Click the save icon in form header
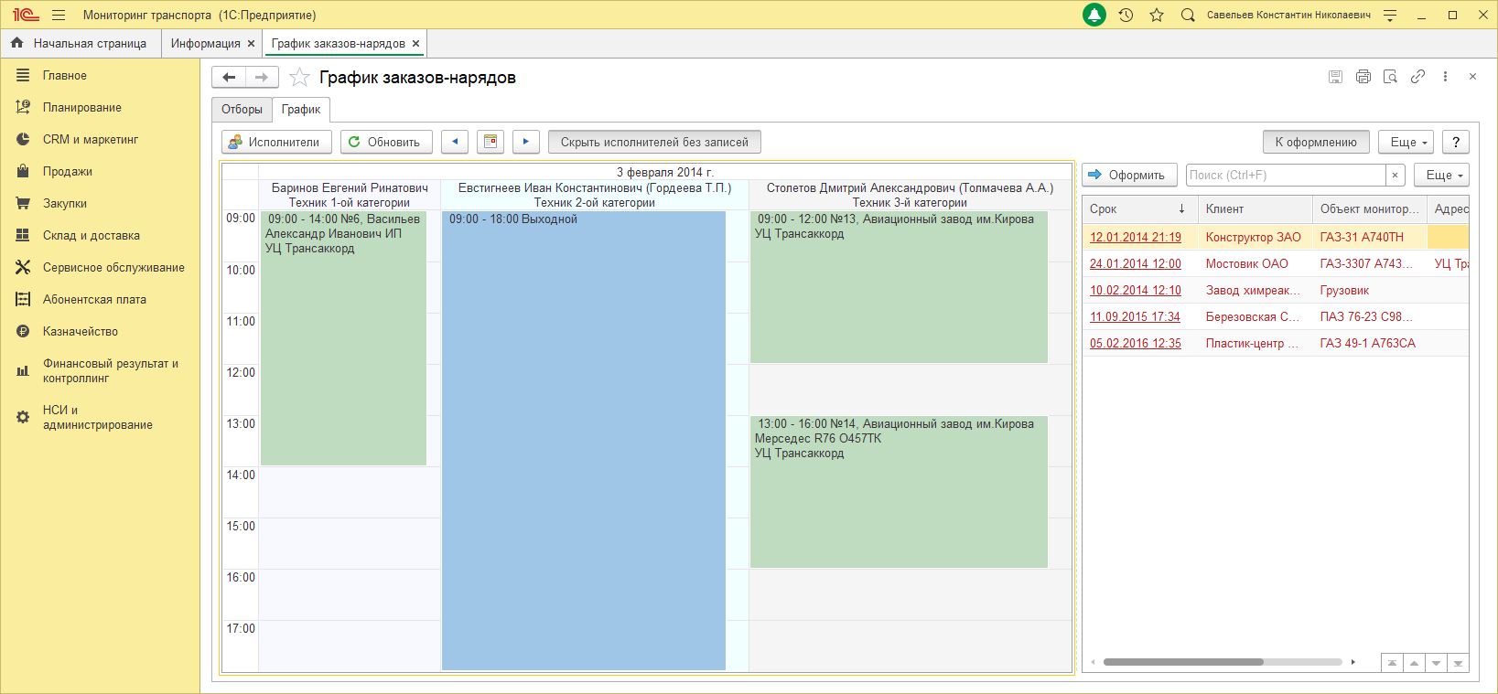Screen dimensions: 1498x694 pyautogui.click(x=1335, y=77)
